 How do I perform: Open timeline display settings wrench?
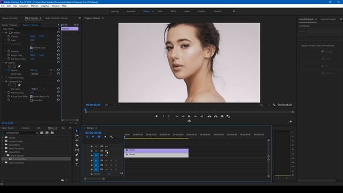[x=111, y=137]
